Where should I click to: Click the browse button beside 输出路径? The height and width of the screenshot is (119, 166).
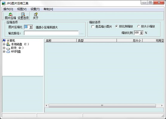pyautogui.click(x=81, y=33)
